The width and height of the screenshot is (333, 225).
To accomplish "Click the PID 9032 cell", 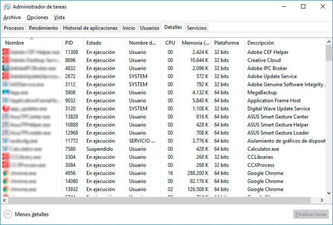I will (x=70, y=101).
